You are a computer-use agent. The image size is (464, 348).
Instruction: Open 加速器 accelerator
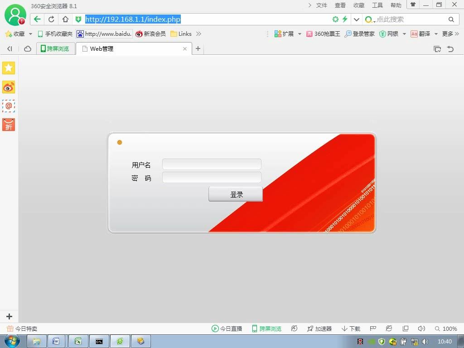[319, 329]
